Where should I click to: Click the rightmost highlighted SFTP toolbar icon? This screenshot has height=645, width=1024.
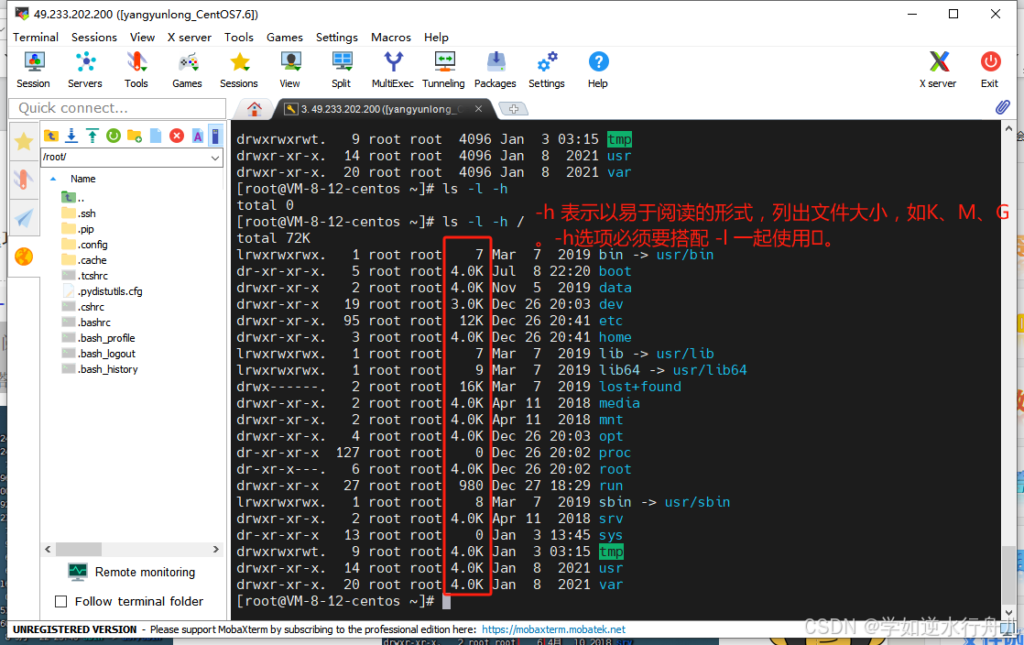(215, 136)
